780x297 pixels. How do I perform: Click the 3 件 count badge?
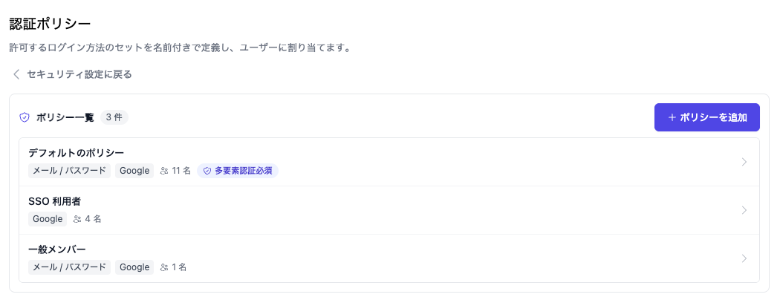click(x=114, y=118)
